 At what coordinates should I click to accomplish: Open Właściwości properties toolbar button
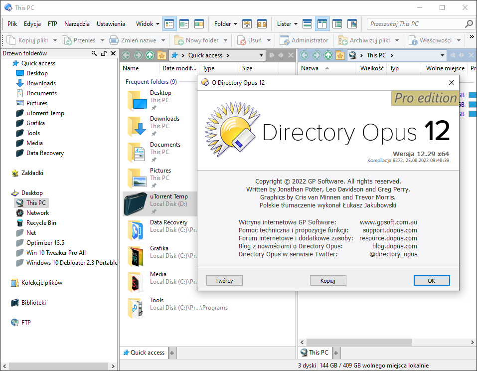(431, 40)
